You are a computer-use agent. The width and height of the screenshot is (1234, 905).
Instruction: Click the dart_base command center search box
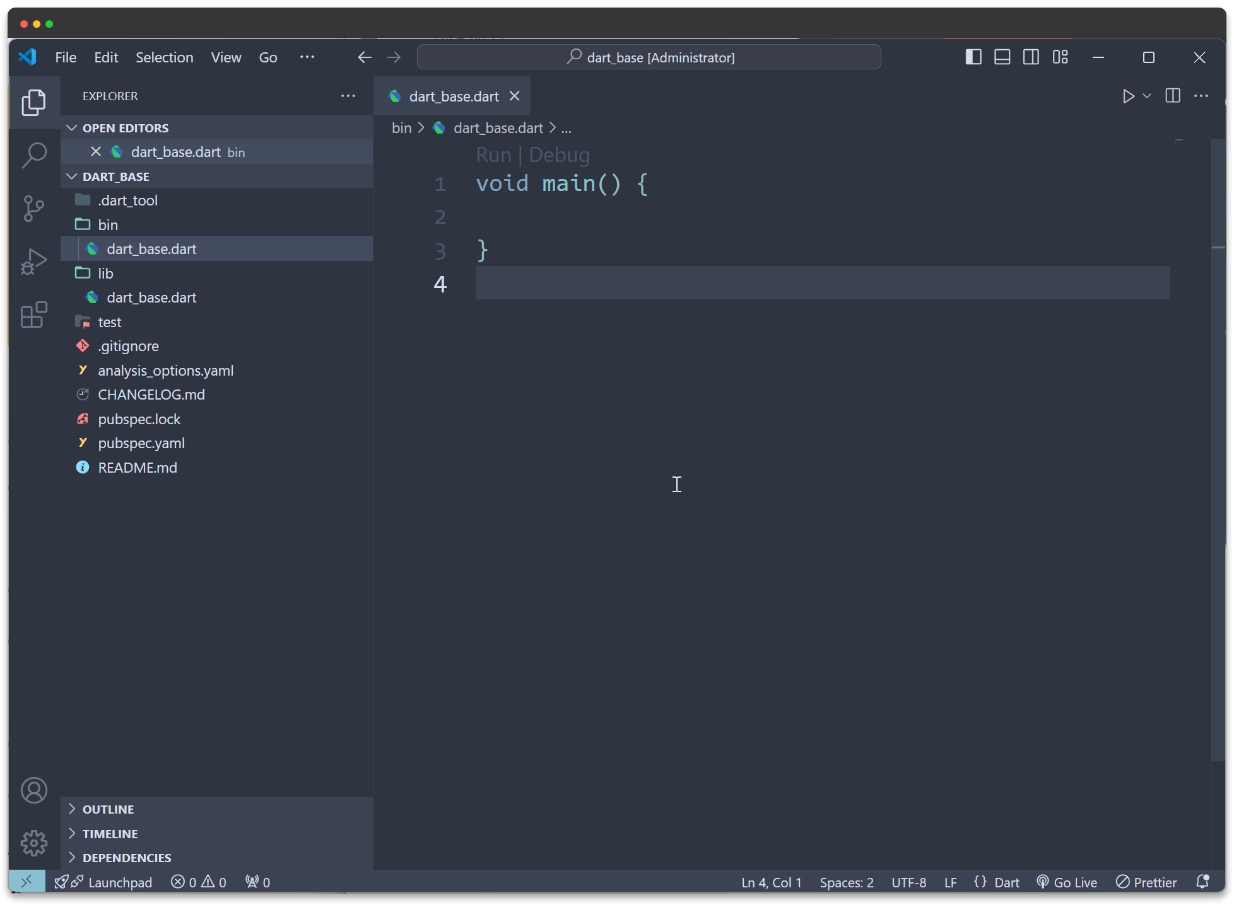pyautogui.click(x=649, y=57)
